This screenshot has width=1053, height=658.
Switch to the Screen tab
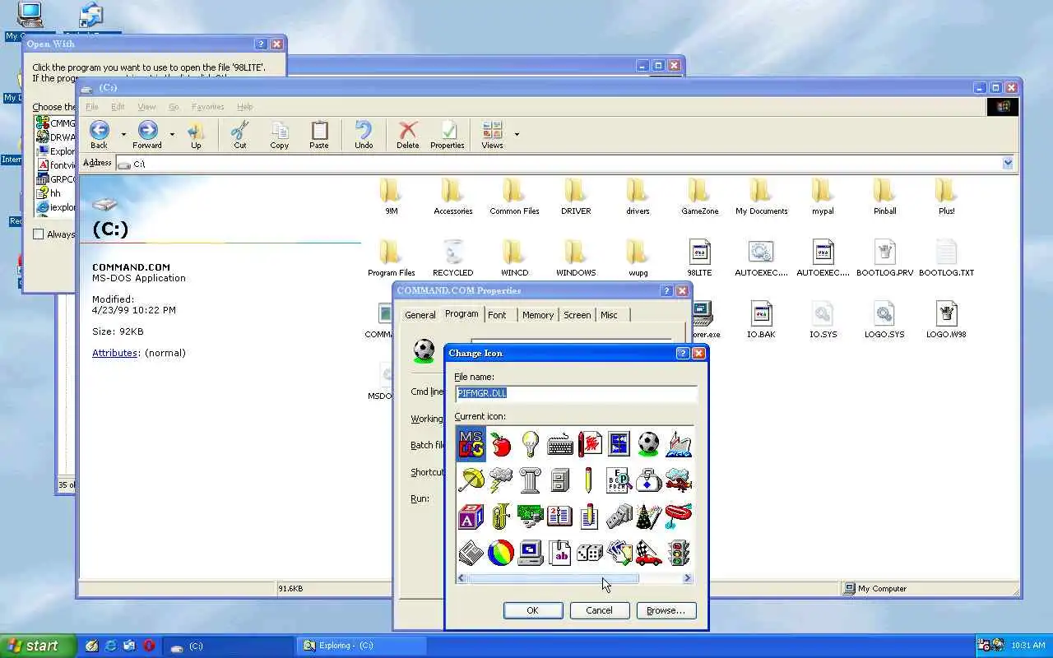578,315
